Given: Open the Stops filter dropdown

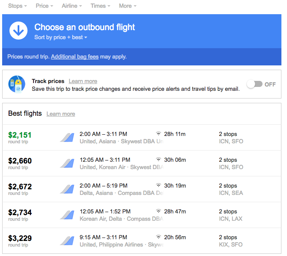Looking at the screenshot, I should click(x=17, y=6).
